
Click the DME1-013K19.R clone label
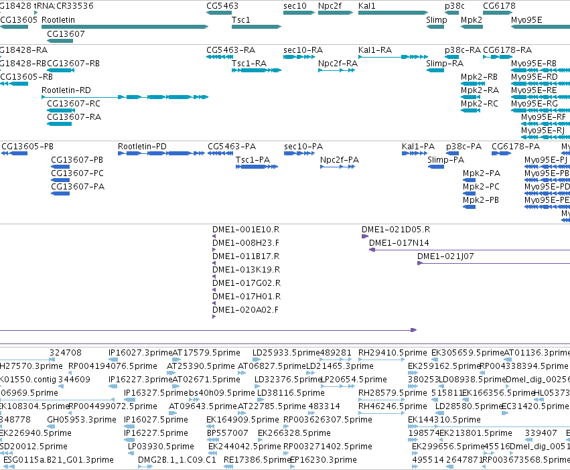[246, 270]
